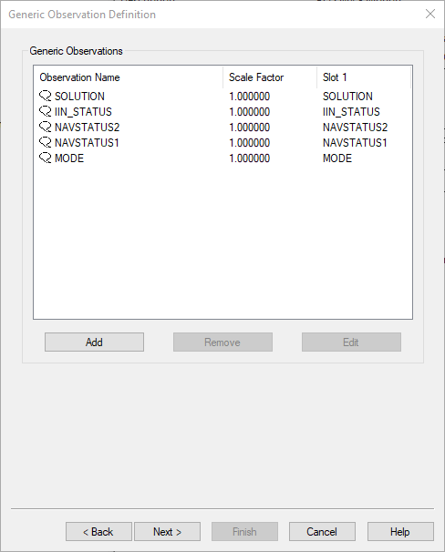Click the icon beside IIN_STATUS observation

(45, 112)
